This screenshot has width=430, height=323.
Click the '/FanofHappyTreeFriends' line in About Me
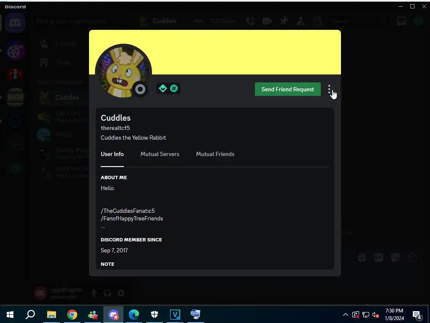click(x=132, y=218)
